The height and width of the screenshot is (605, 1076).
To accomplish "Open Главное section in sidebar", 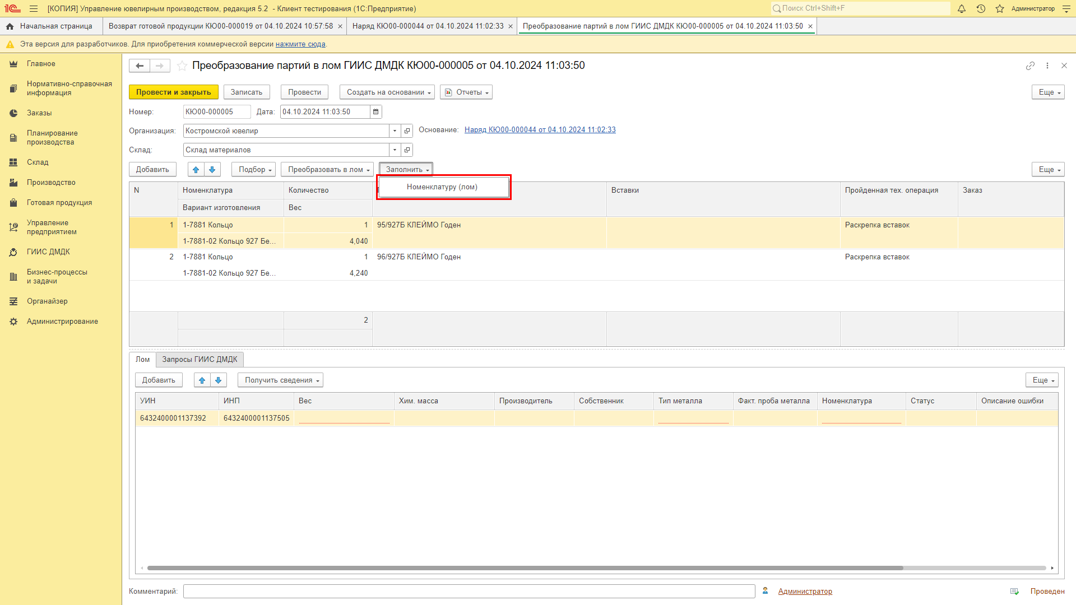I will click(41, 64).
